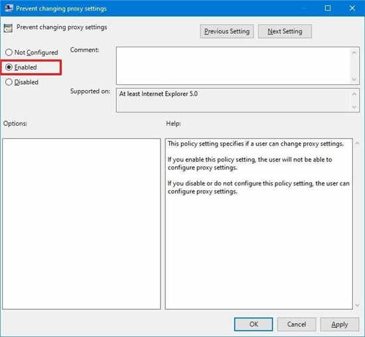This screenshot has height=337, width=365.
Task: Click the policy setting icon beside the heading
Action: [x=8, y=28]
